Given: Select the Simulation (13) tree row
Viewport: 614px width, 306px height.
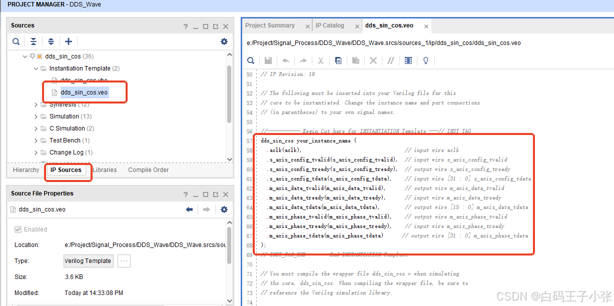Looking at the screenshot, I should (x=70, y=116).
